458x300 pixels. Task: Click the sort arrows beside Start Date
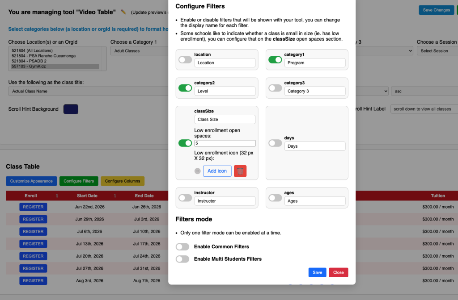coord(115,196)
